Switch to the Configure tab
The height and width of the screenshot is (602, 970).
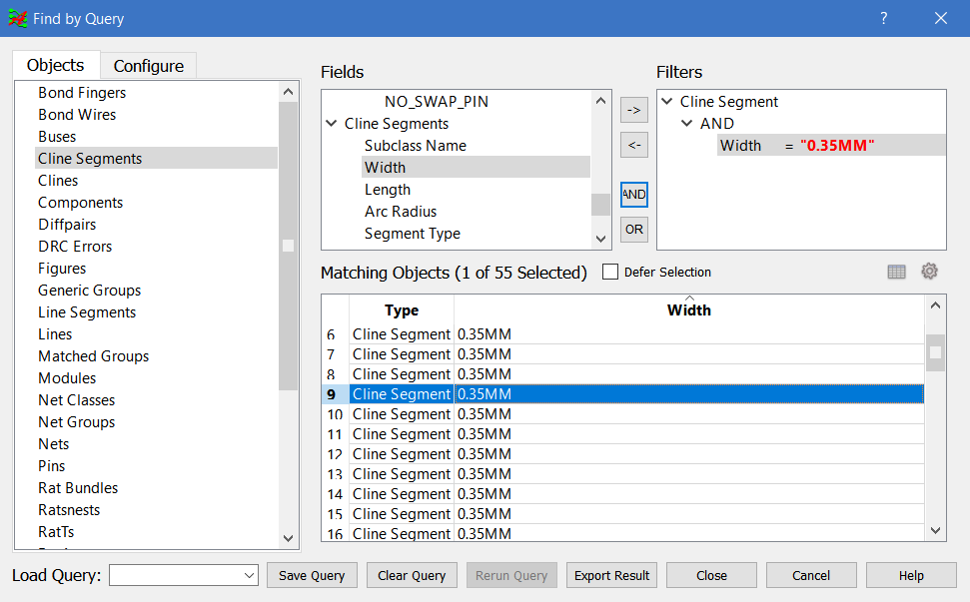pyautogui.click(x=148, y=66)
